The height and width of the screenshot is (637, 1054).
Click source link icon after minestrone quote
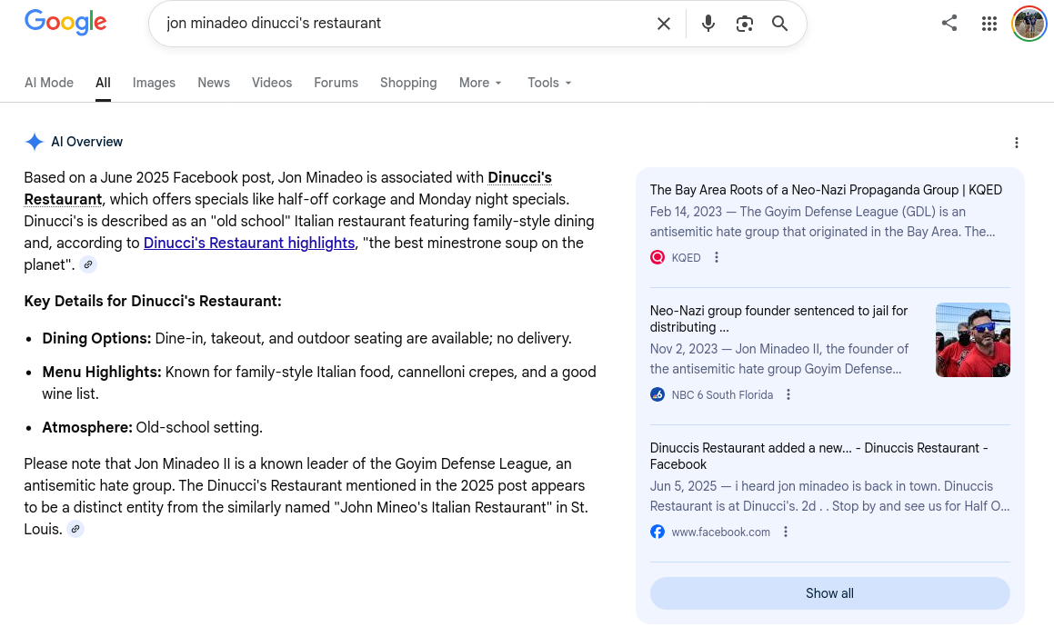(87, 265)
